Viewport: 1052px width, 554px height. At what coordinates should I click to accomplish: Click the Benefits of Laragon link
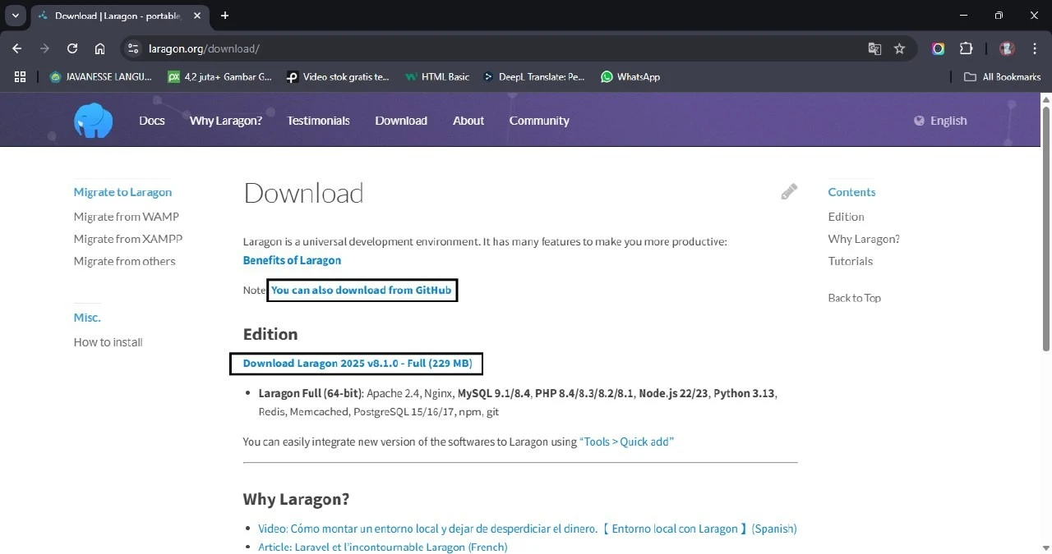[292, 260]
